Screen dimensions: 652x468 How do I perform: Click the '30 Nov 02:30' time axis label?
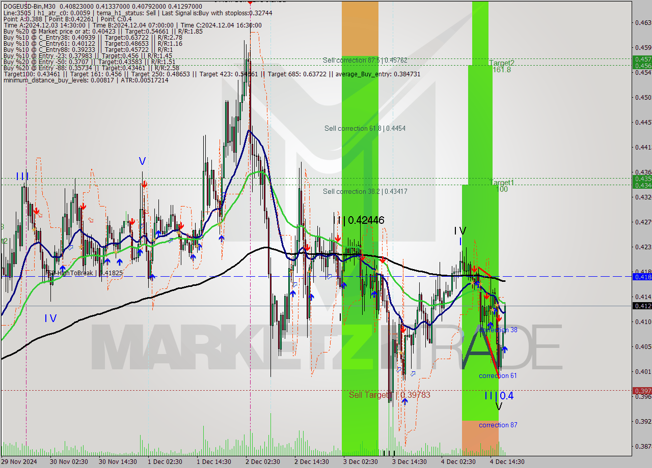coord(69,462)
